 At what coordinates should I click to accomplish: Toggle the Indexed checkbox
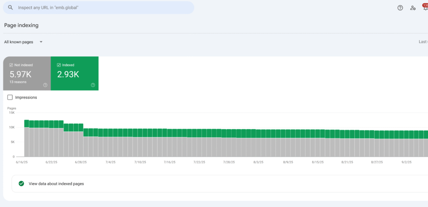[59, 65]
